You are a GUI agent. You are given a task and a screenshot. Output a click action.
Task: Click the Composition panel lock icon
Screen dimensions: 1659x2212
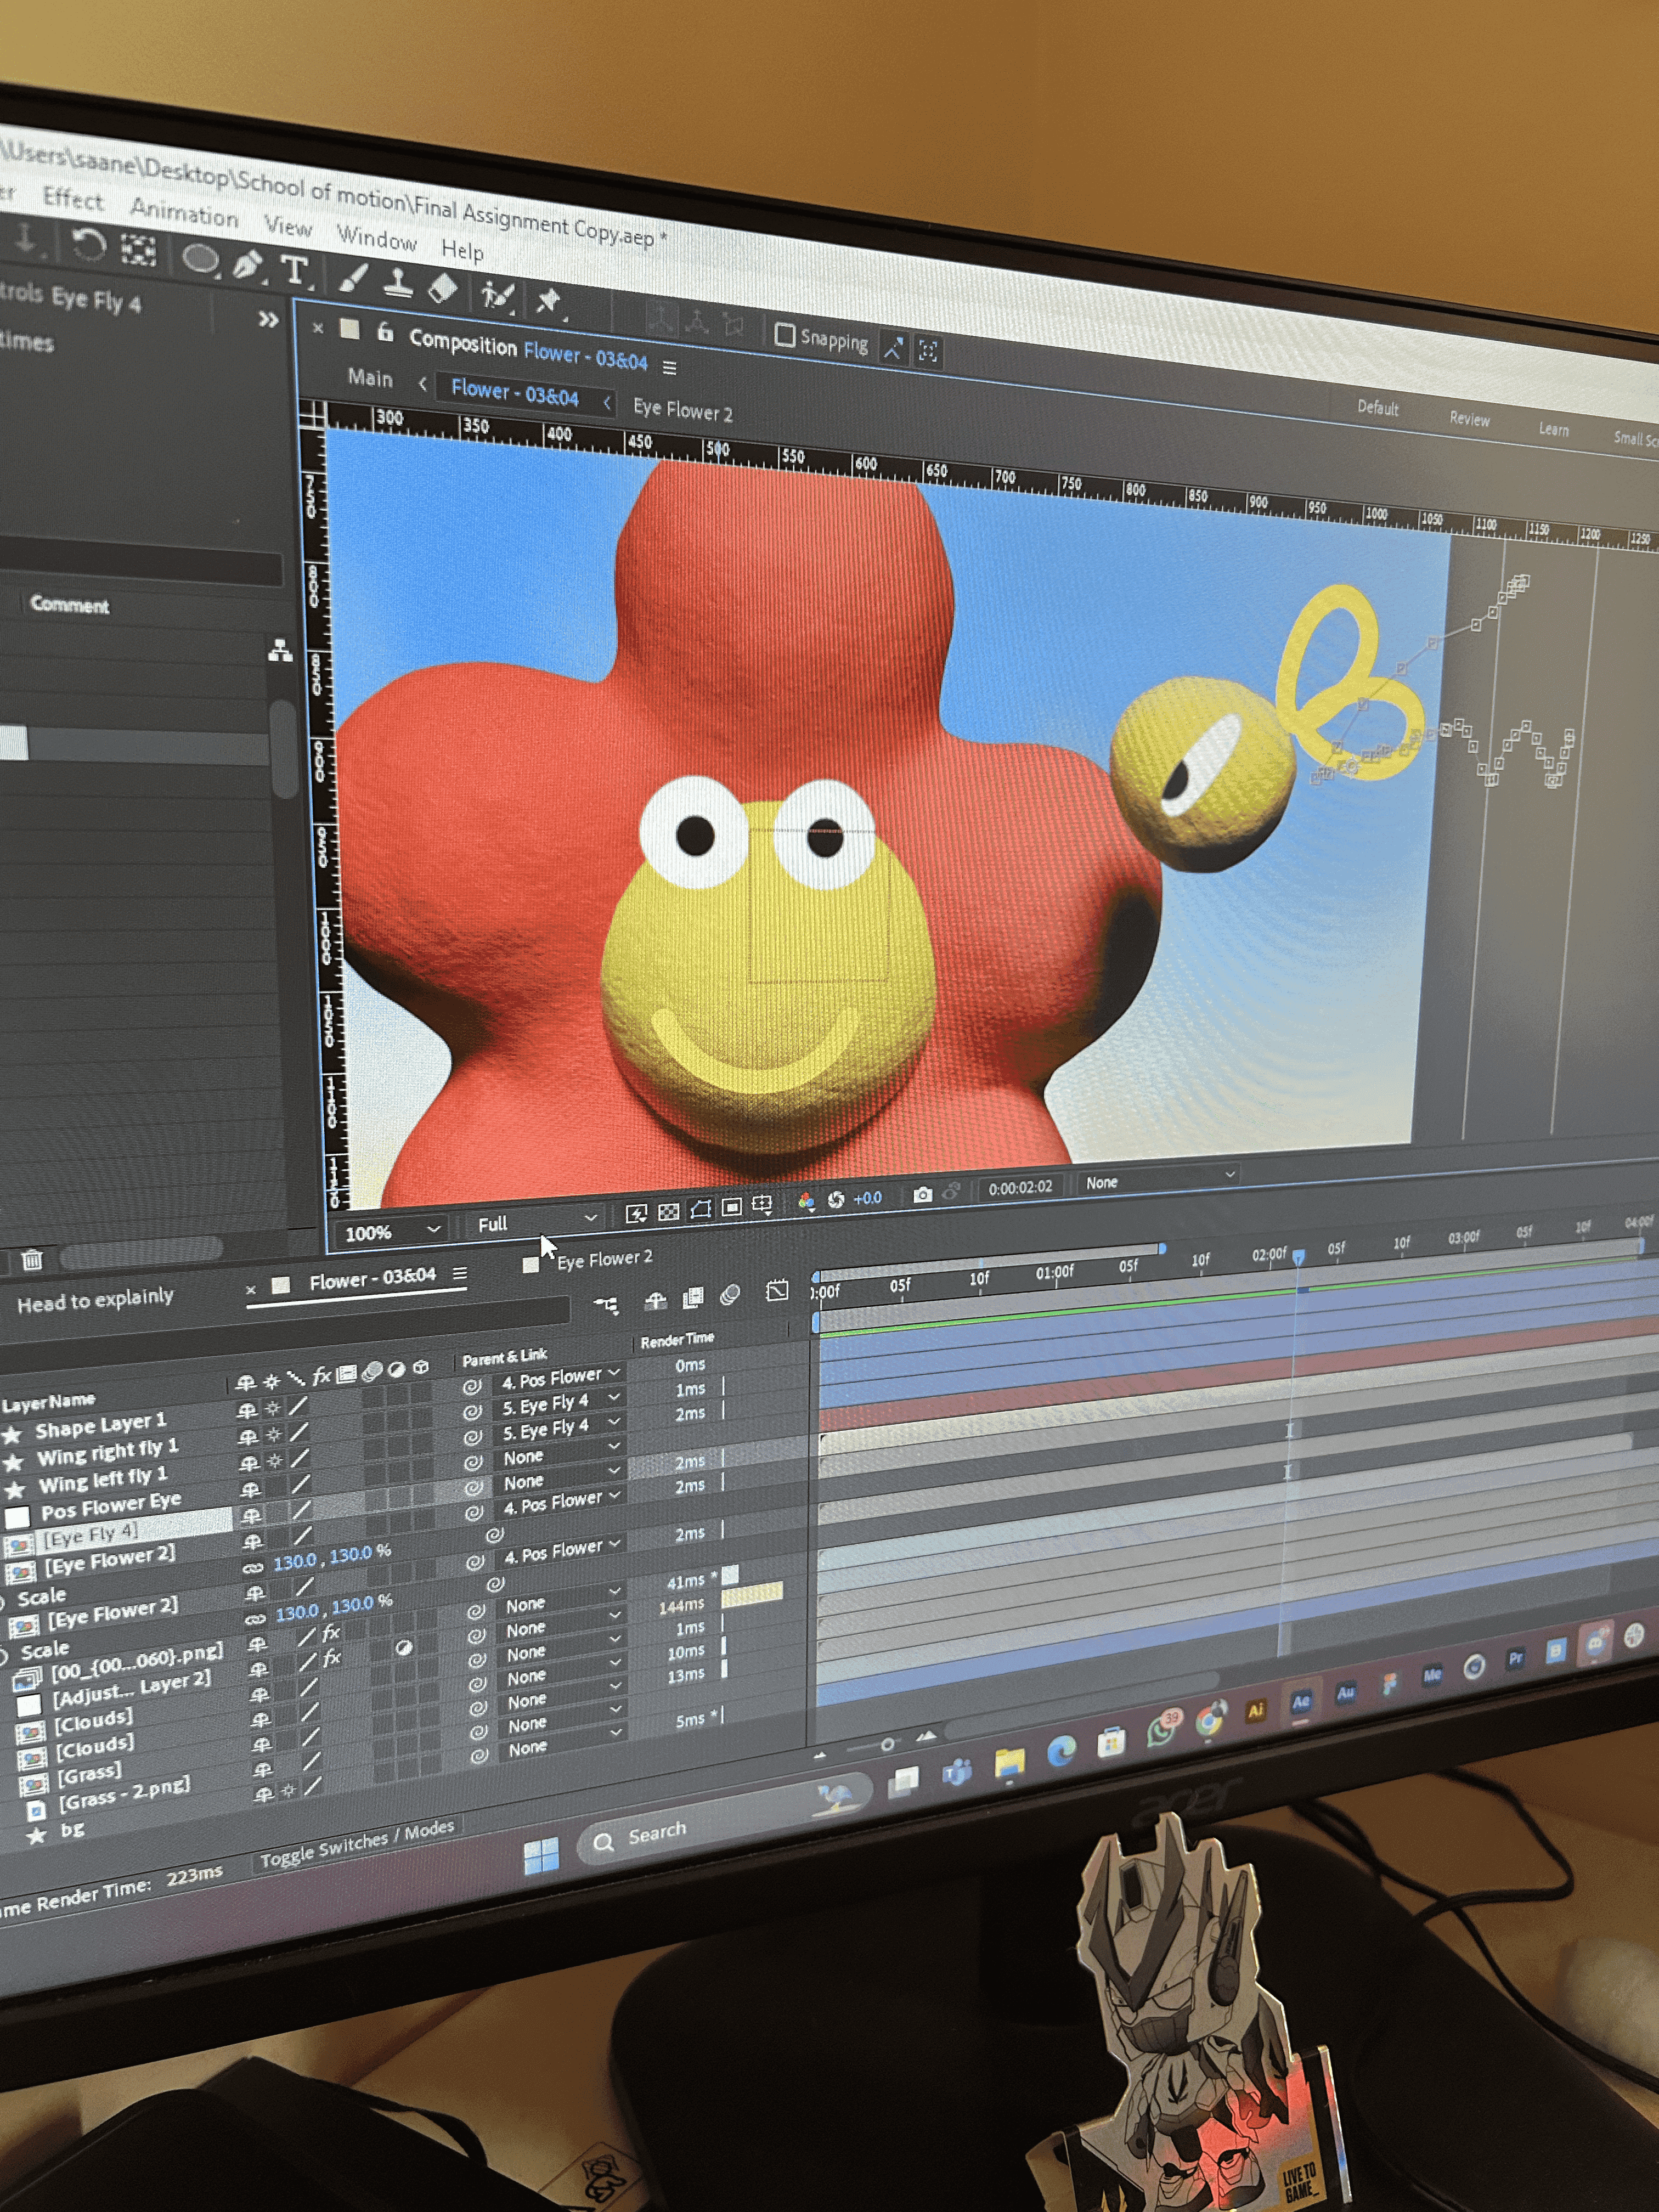pyautogui.click(x=385, y=332)
